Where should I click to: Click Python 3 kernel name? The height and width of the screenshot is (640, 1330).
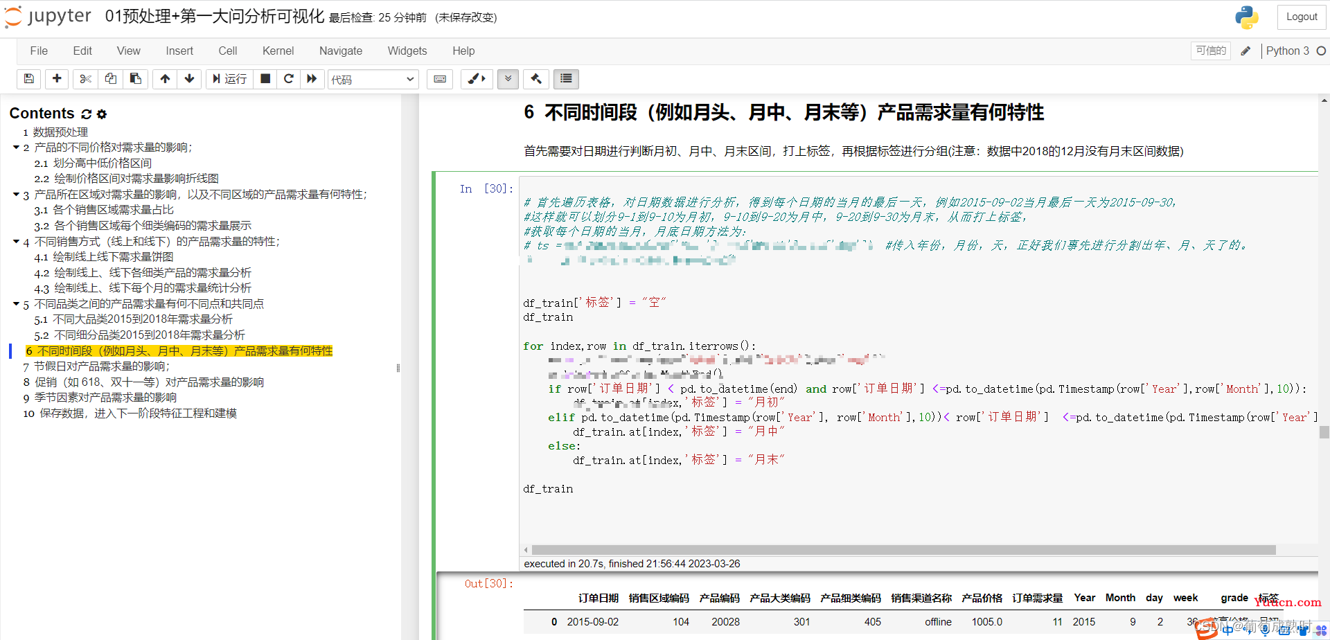tap(1287, 51)
